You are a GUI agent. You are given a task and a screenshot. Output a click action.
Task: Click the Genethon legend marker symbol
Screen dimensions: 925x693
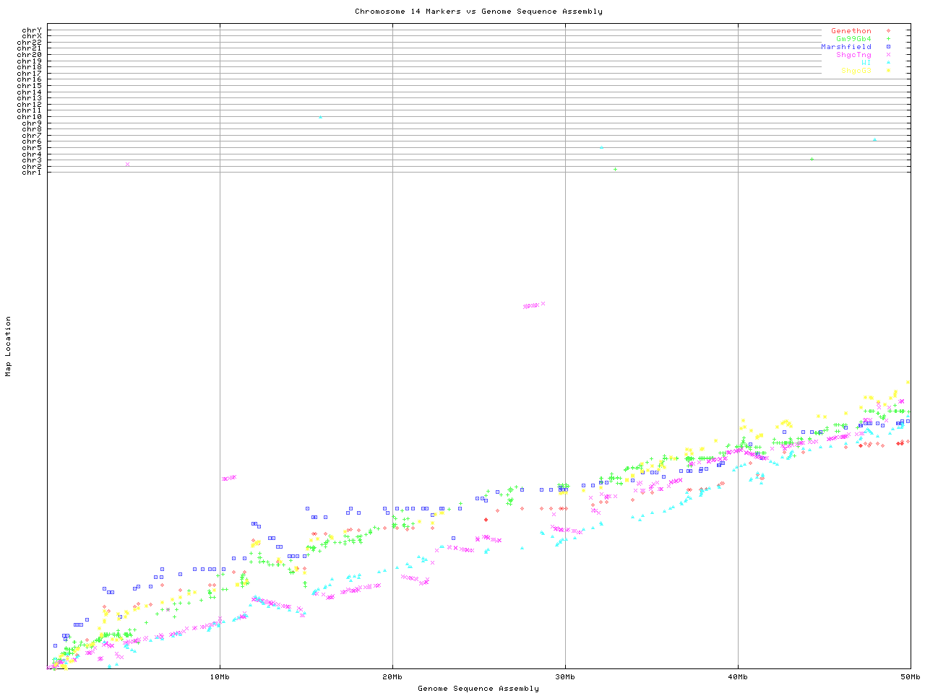[x=888, y=31]
